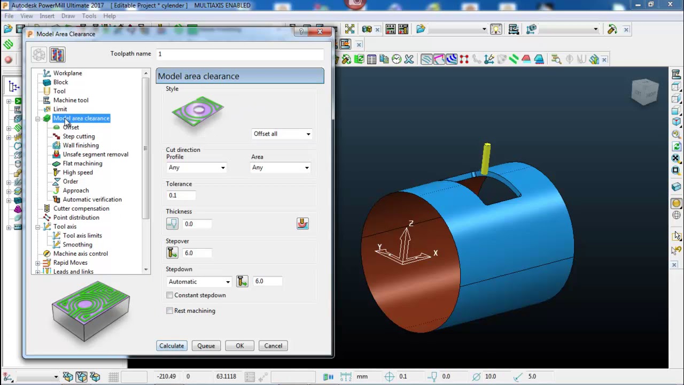Click the orientation view cube
The height and width of the screenshot is (385, 684).
[x=644, y=93]
